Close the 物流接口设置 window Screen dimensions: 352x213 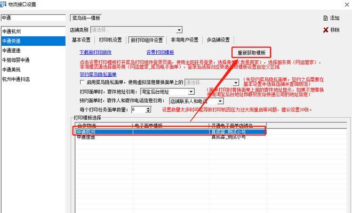347,4
